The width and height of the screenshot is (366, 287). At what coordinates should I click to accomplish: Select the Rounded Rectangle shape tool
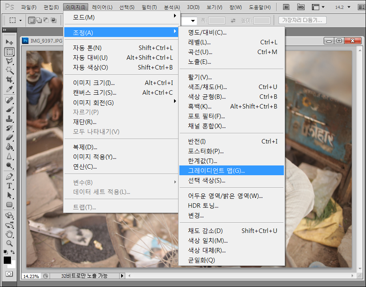coord(9,204)
